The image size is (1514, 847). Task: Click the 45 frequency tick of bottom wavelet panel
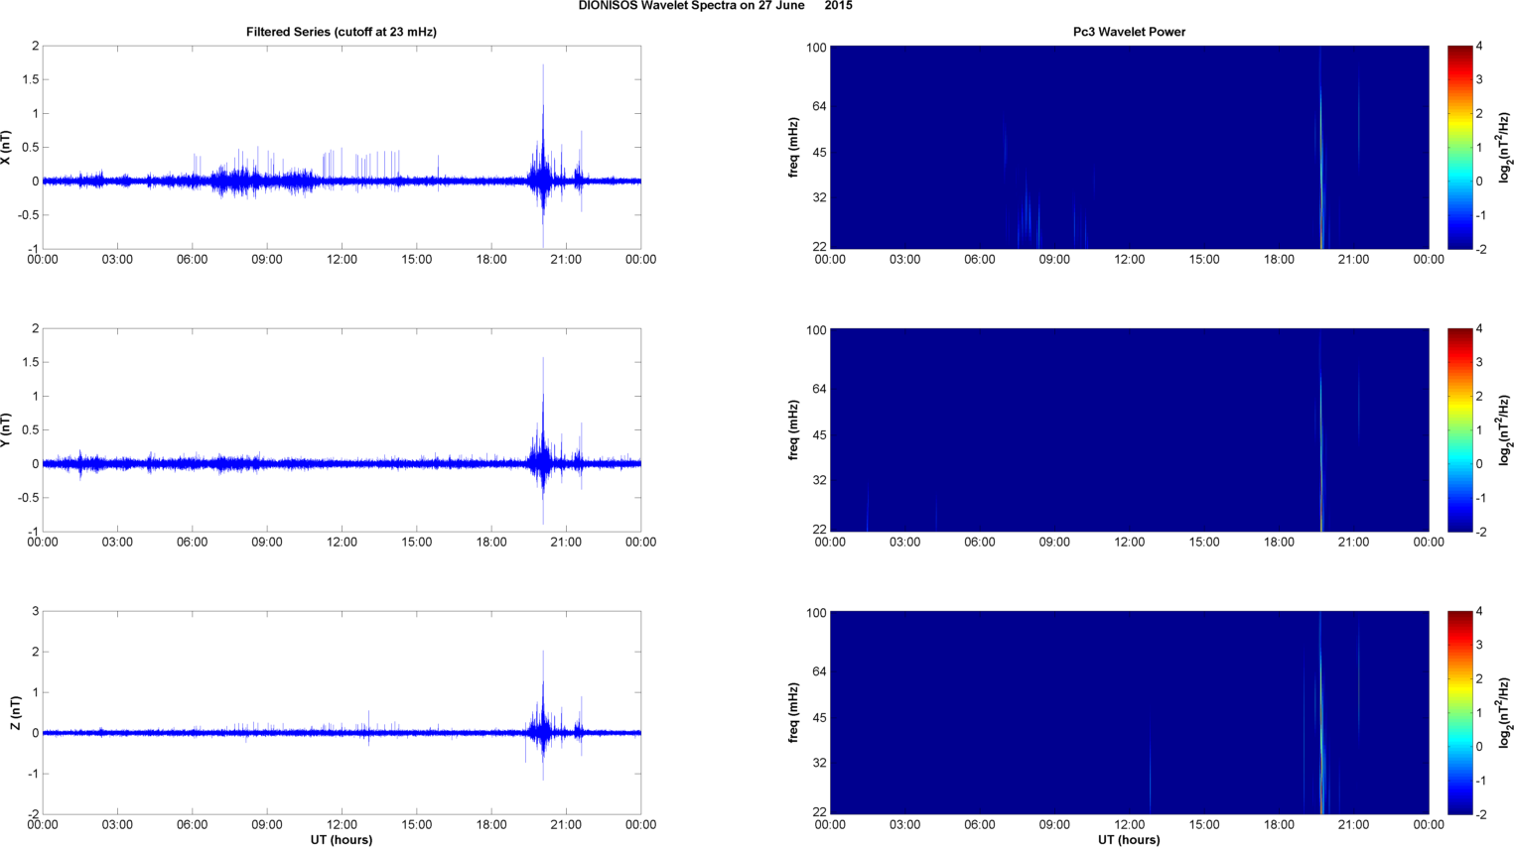(819, 718)
